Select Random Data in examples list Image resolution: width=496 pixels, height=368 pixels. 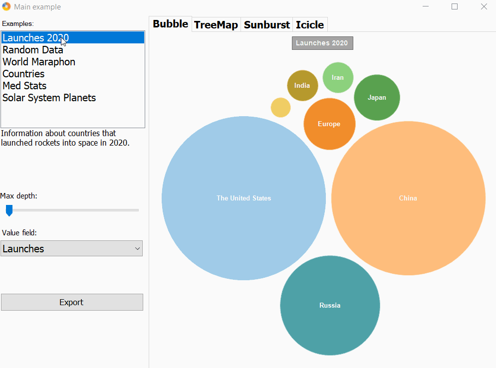(33, 50)
